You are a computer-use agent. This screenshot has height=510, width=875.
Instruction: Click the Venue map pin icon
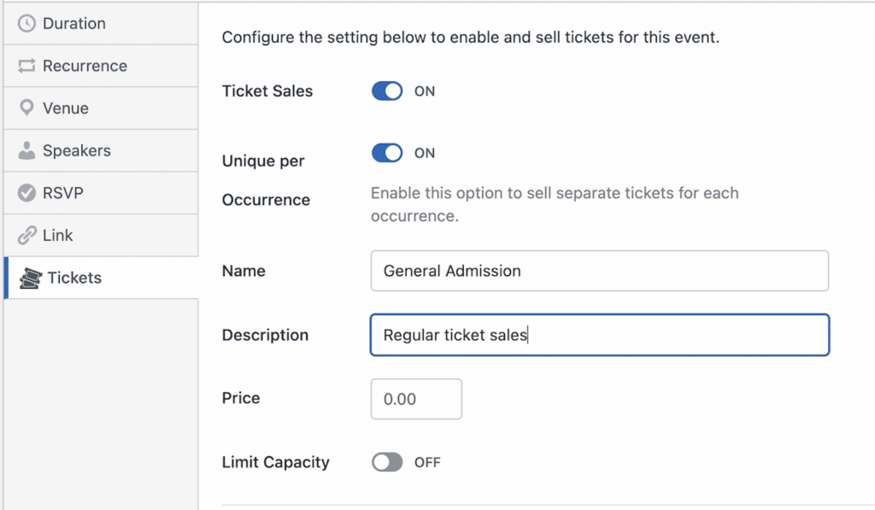pyautogui.click(x=26, y=108)
